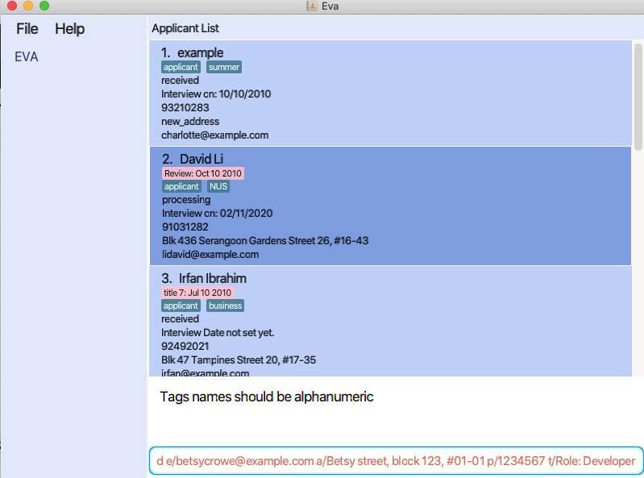Click Interview on: 02/11/2020 text

pyautogui.click(x=218, y=213)
